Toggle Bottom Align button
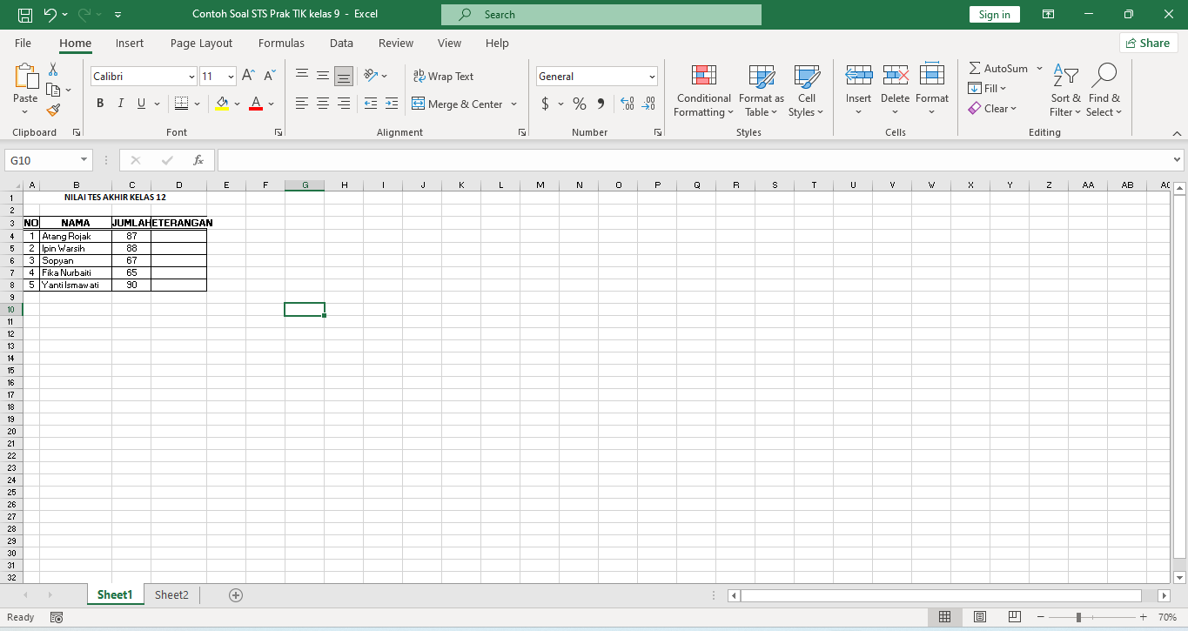Viewport: 1188px width, 631px height. [344, 77]
